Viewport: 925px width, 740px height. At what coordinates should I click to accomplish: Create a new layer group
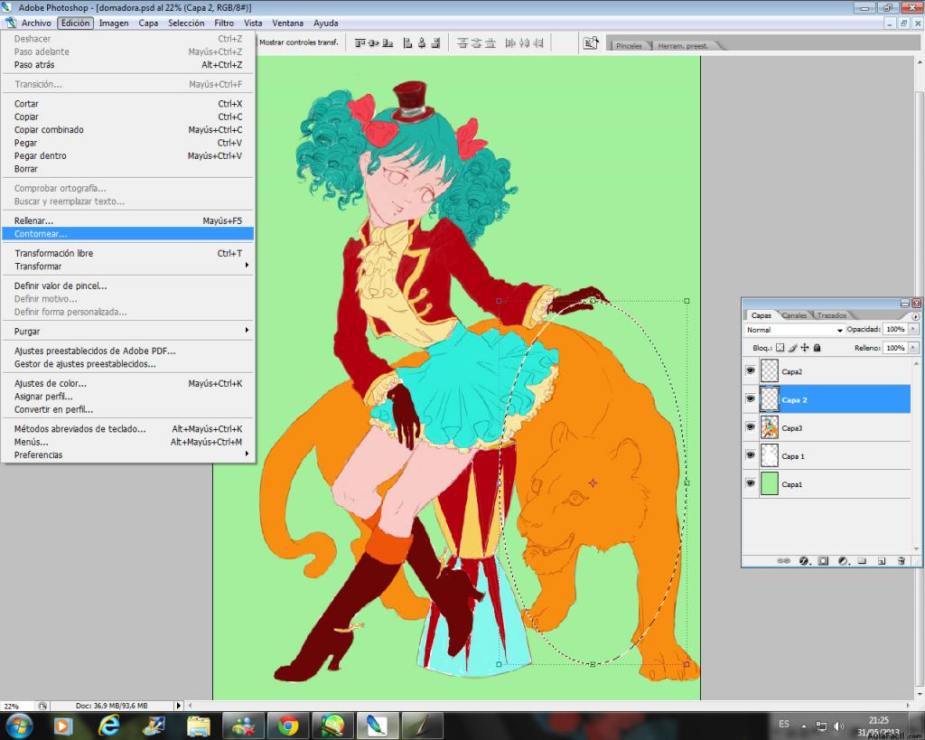[862, 560]
